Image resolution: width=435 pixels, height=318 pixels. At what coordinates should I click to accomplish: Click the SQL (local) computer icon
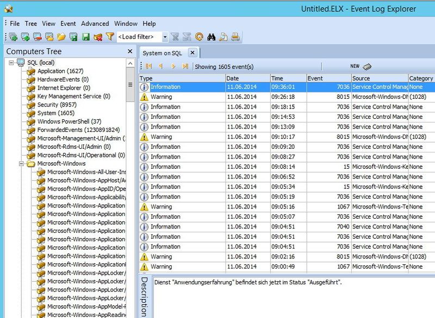click(21, 62)
